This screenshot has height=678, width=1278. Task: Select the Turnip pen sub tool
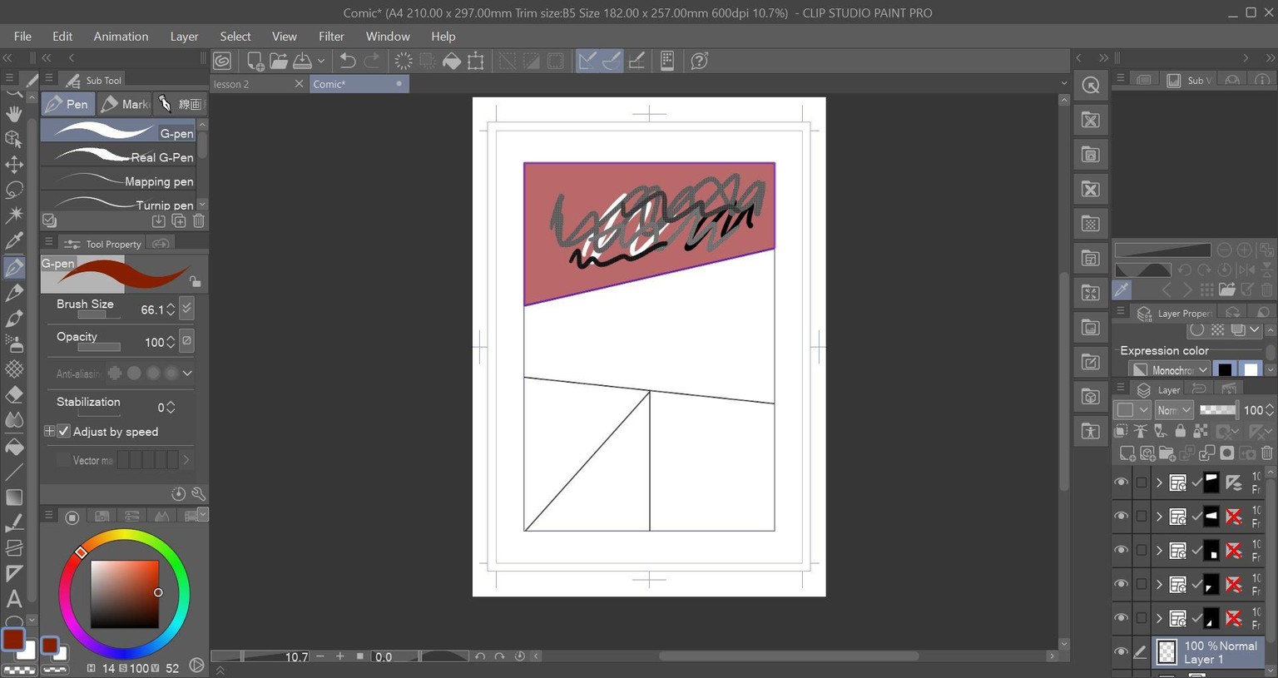(x=119, y=202)
